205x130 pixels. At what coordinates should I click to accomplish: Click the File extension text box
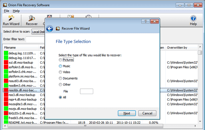coord(87,91)
